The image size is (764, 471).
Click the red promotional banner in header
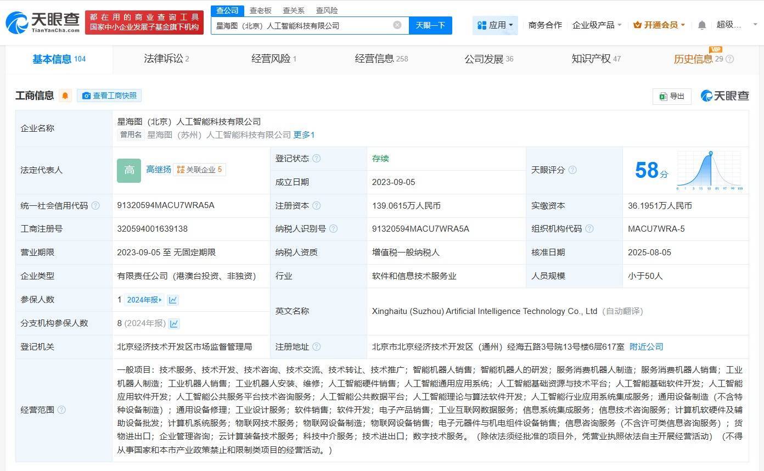(144, 23)
